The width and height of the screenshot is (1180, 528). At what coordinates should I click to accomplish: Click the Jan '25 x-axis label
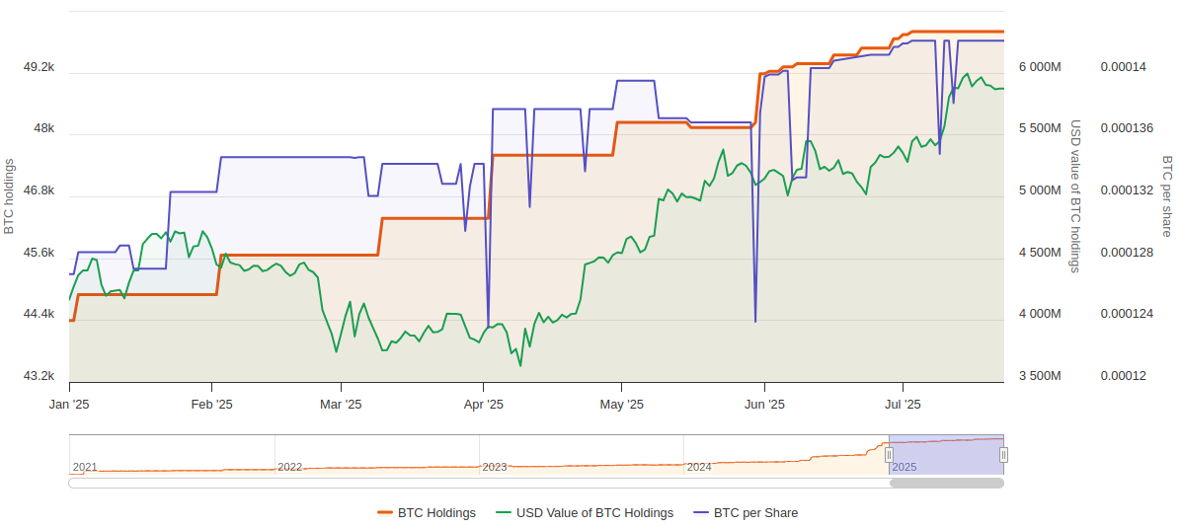(69, 405)
